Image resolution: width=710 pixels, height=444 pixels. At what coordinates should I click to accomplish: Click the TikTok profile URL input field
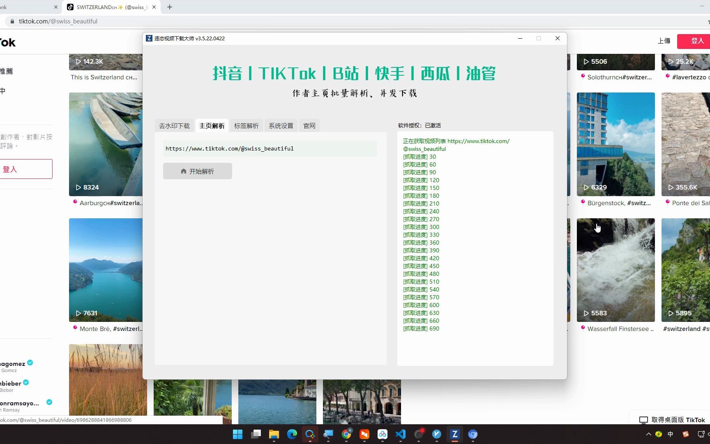270,148
